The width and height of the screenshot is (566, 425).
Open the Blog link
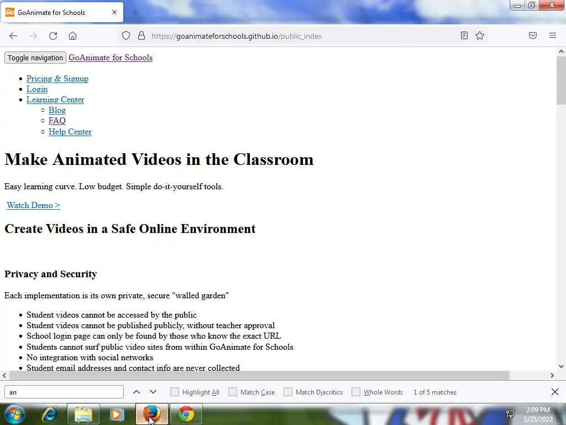pos(57,110)
